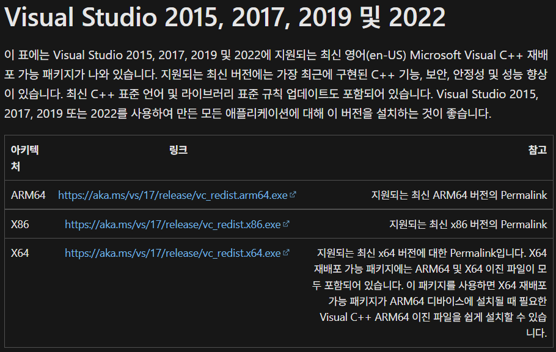Click the intro paragraph starting '이 표에는 Visual Studio'
556x352 pixels.
[x=277, y=84]
